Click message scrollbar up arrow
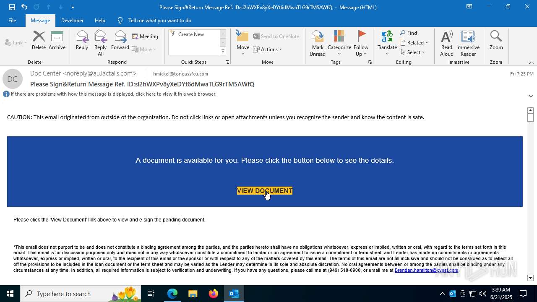Image resolution: width=537 pixels, height=302 pixels. click(x=530, y=110)
